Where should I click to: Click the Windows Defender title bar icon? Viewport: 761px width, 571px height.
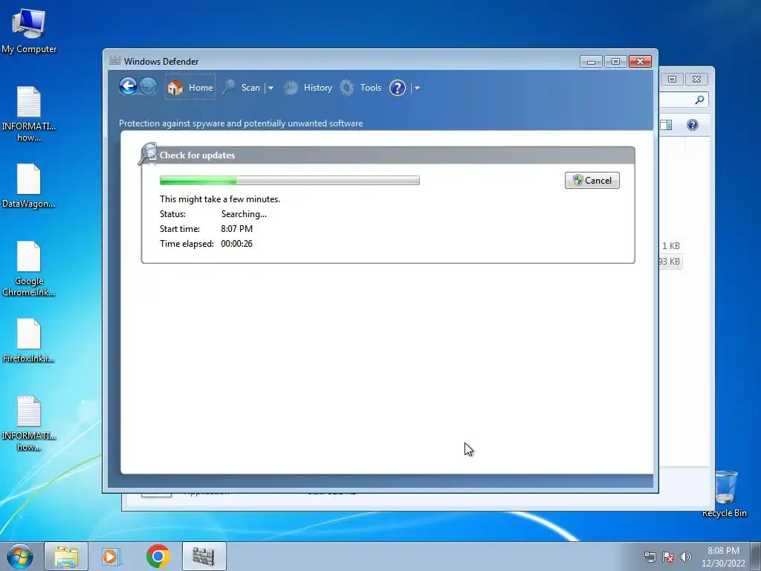coord(114,61)
